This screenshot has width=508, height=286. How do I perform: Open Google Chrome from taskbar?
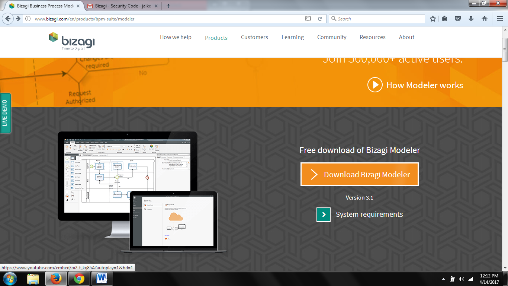(x=79, y=279)
